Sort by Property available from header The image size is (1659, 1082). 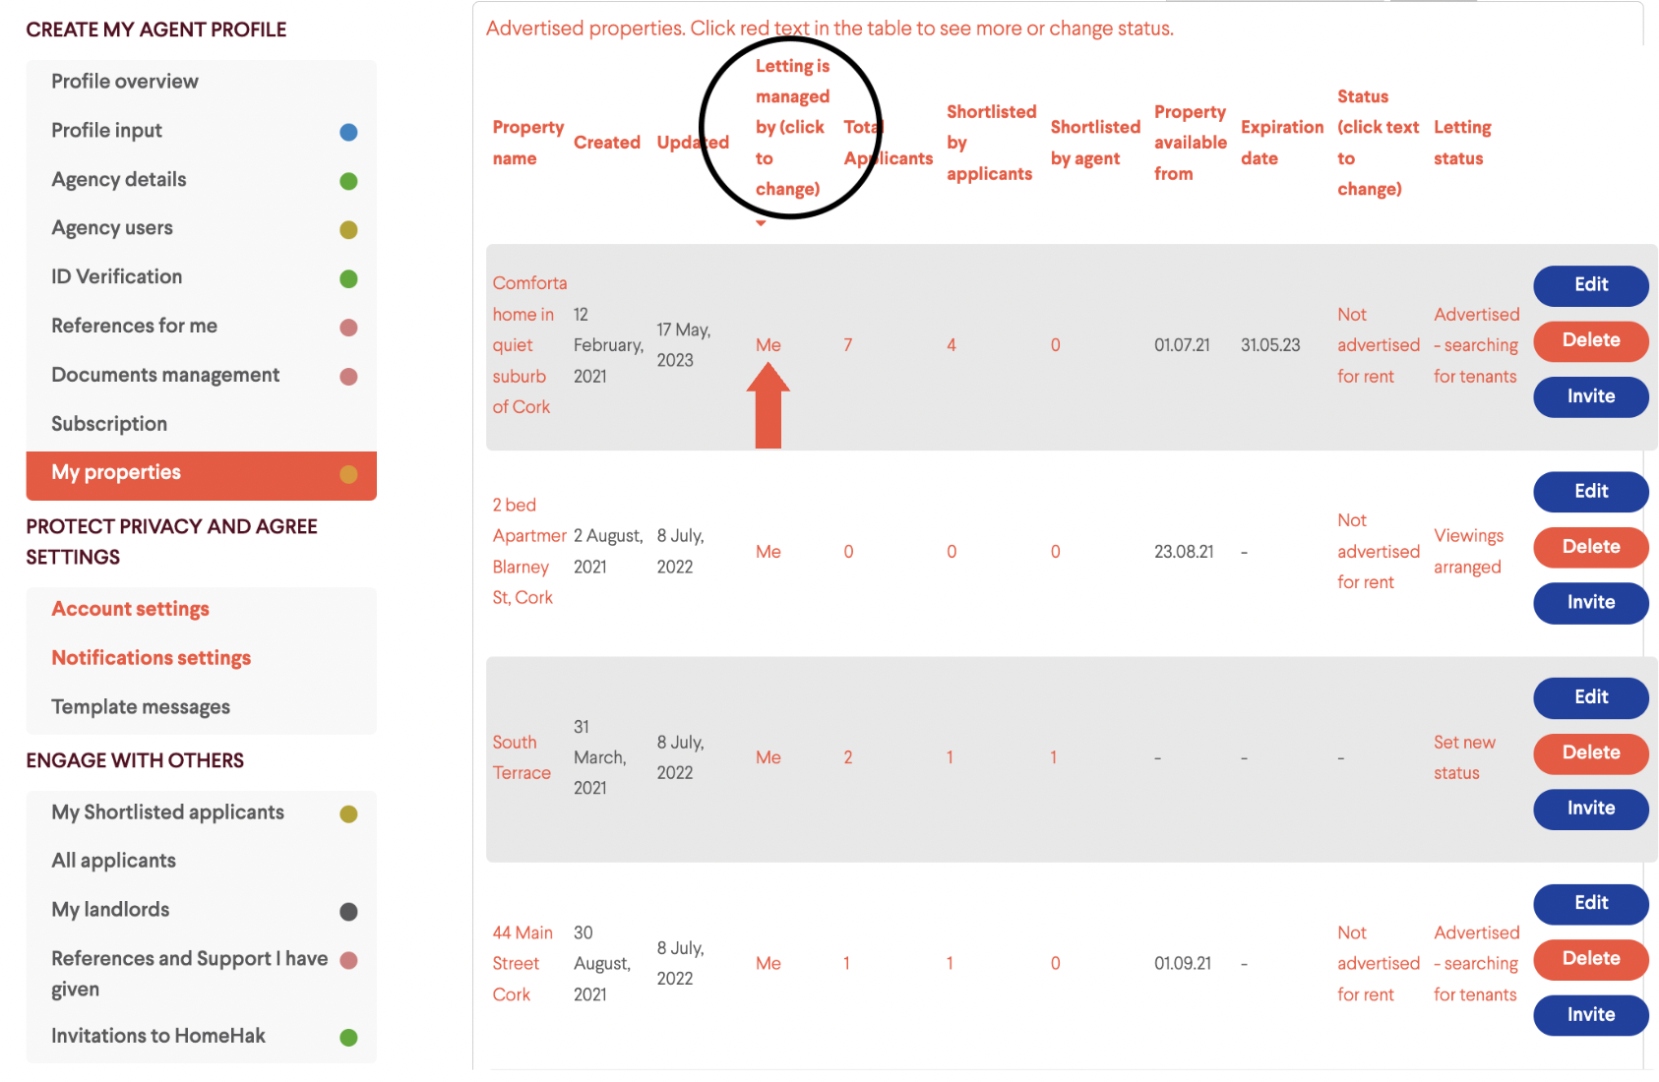point(1191,143)
